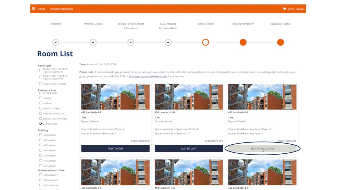Image resolution: width=338 pixels, height=190 pixels.
Task: Open the Housing Agreement step label
Action: 243,24
